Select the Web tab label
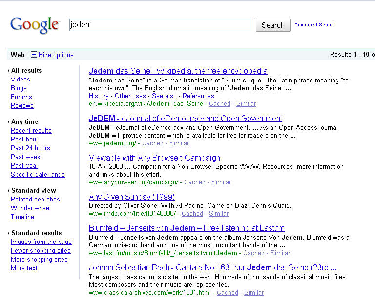This screenshot has width=375, height=302. coord(18,55)
